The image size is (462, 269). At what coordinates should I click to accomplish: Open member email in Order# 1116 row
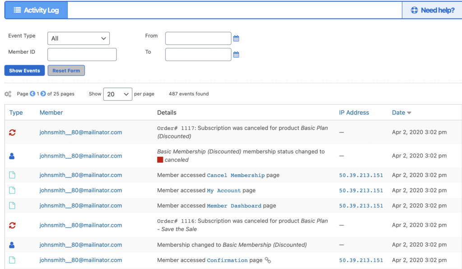[81, 225]
